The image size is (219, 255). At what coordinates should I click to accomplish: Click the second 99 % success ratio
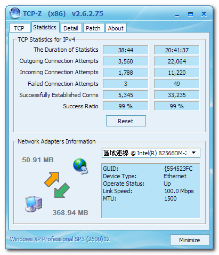(176, 106)
